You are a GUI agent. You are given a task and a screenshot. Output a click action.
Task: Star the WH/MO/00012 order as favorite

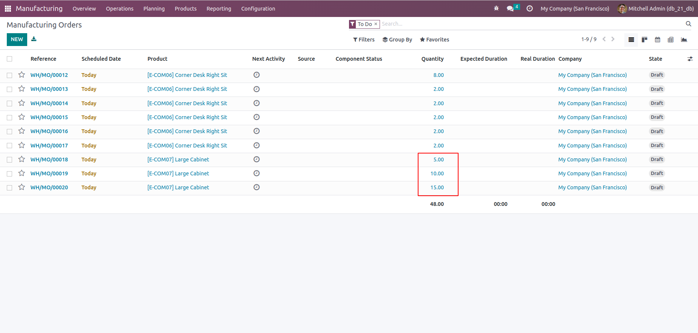(x=22, y=75)
